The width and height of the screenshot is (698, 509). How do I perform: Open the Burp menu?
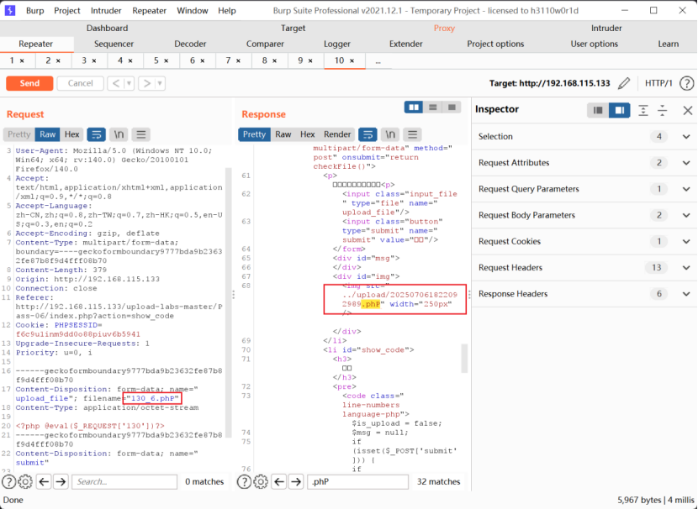(34, 10)
